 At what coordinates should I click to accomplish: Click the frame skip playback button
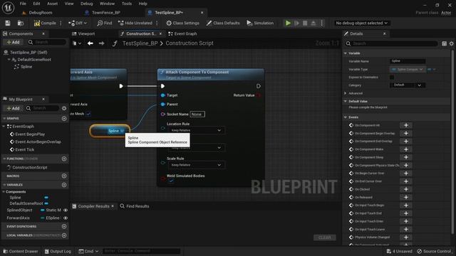tap(296, 23)
